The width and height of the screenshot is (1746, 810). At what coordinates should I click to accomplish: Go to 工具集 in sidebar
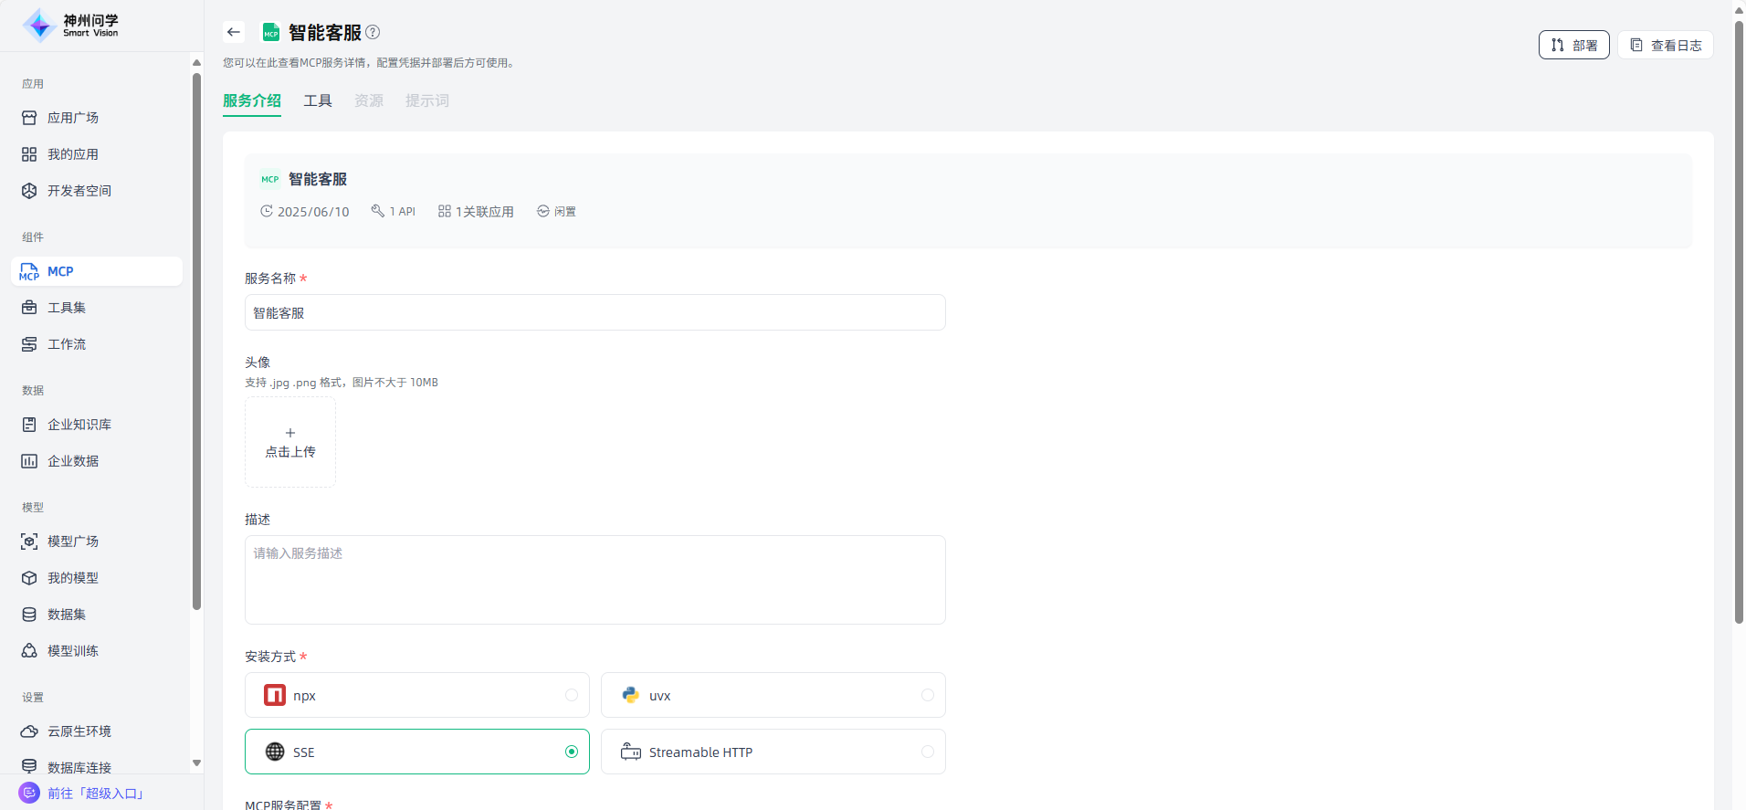coord(67,308)
